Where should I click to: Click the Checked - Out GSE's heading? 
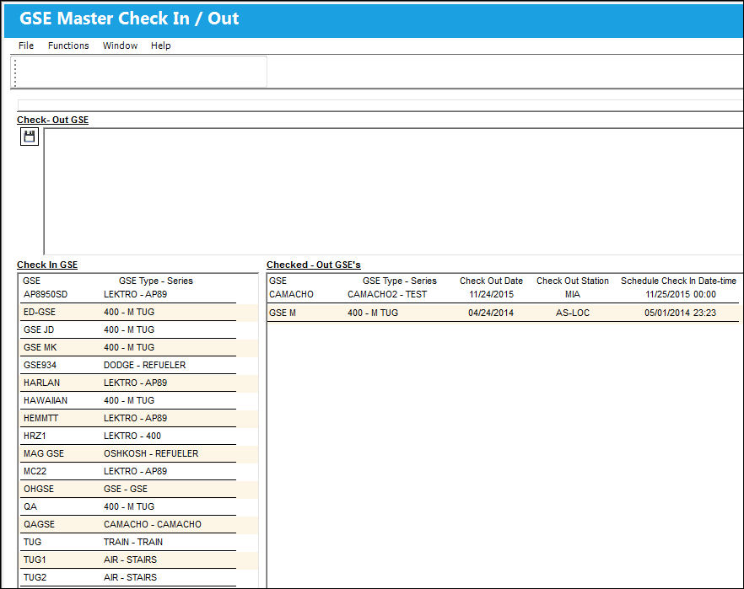point(314,265)
